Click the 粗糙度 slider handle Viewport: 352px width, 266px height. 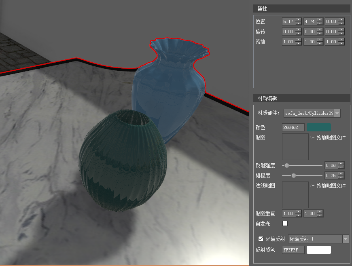(x=294, y=175)
